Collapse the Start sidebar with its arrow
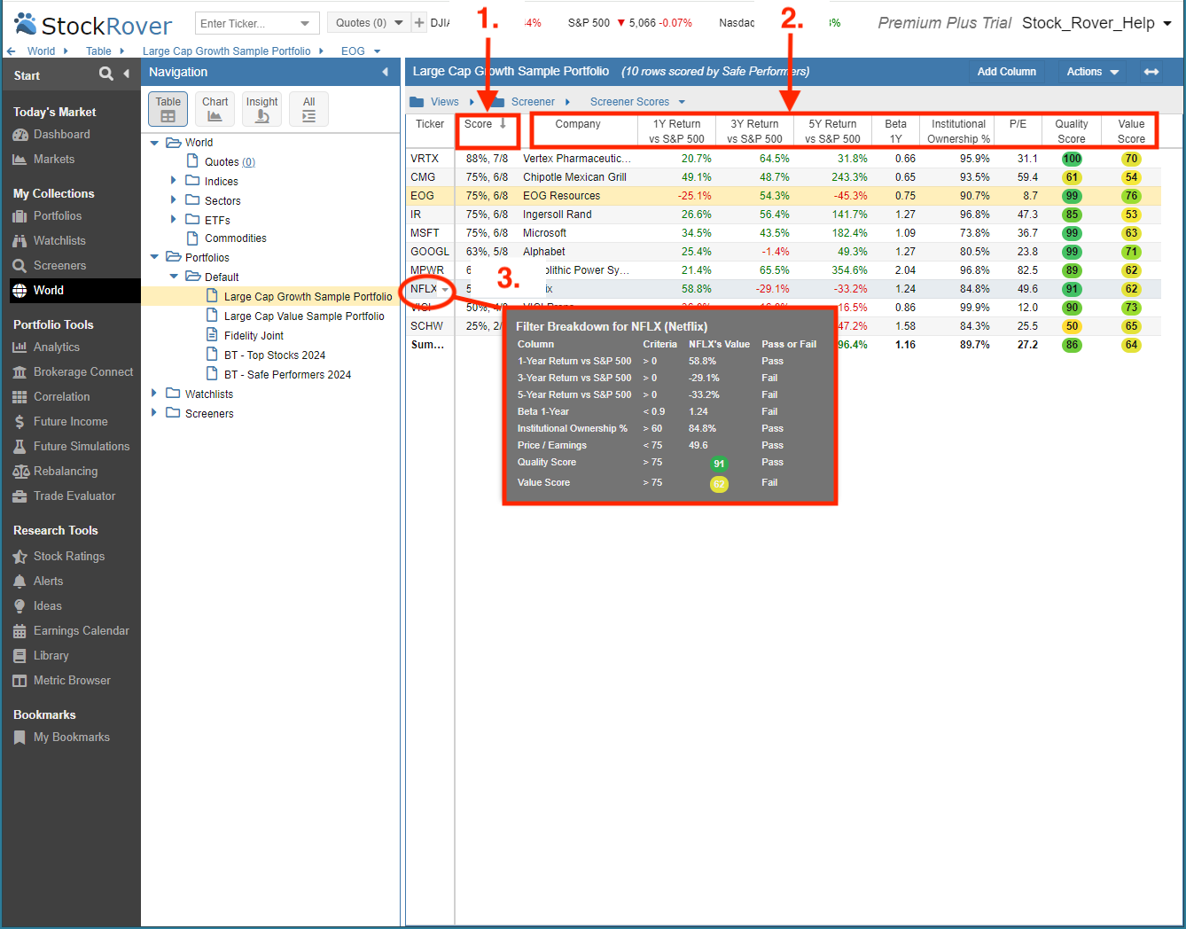This screenshot has height=929, width=1186. (x=127, y=74)
